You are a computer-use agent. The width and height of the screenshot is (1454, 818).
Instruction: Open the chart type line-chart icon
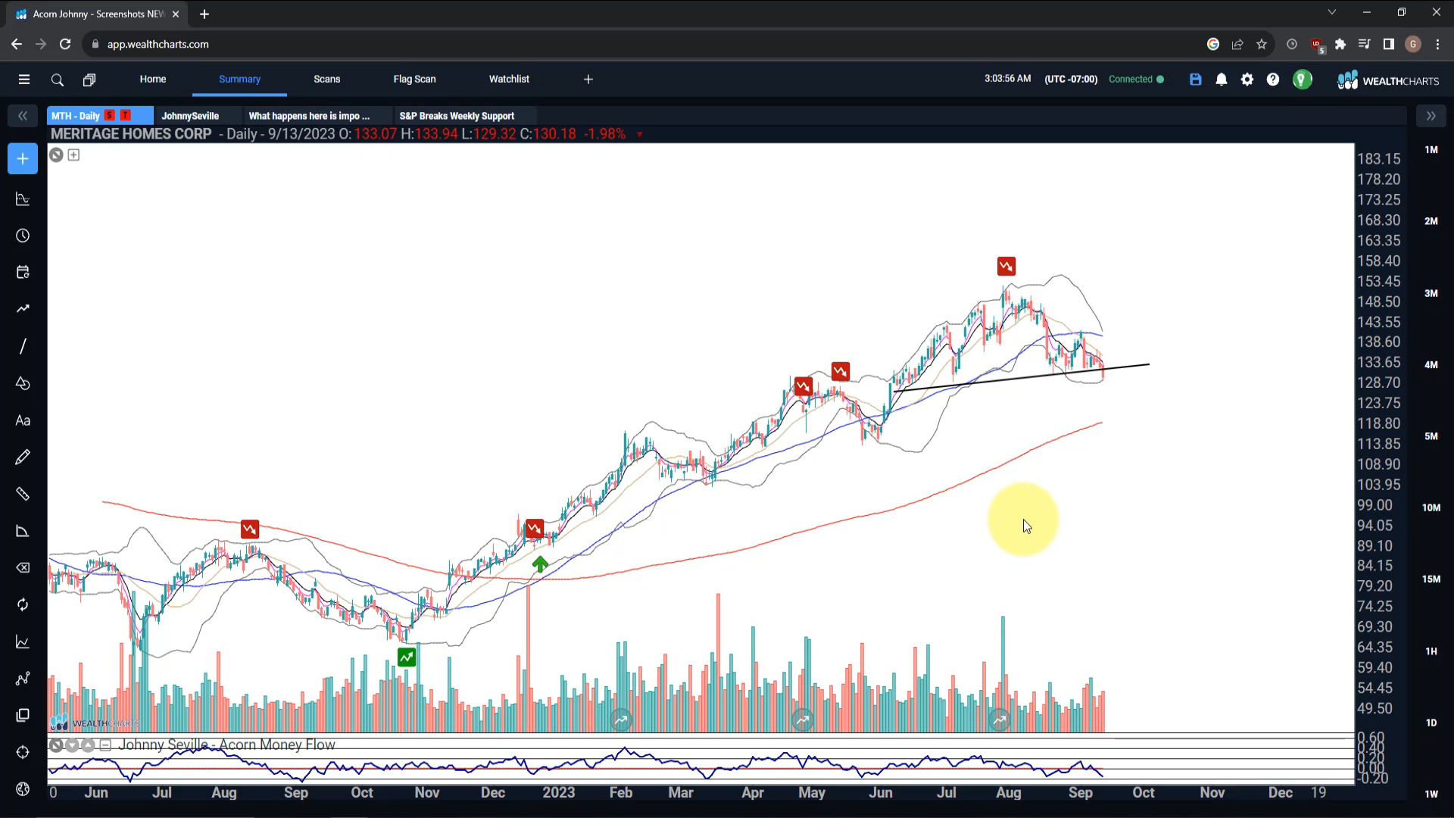23,642
